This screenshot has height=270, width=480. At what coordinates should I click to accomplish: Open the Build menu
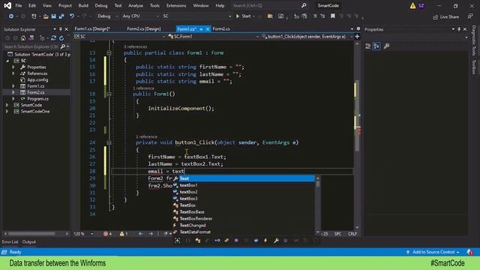coord(83,5)
